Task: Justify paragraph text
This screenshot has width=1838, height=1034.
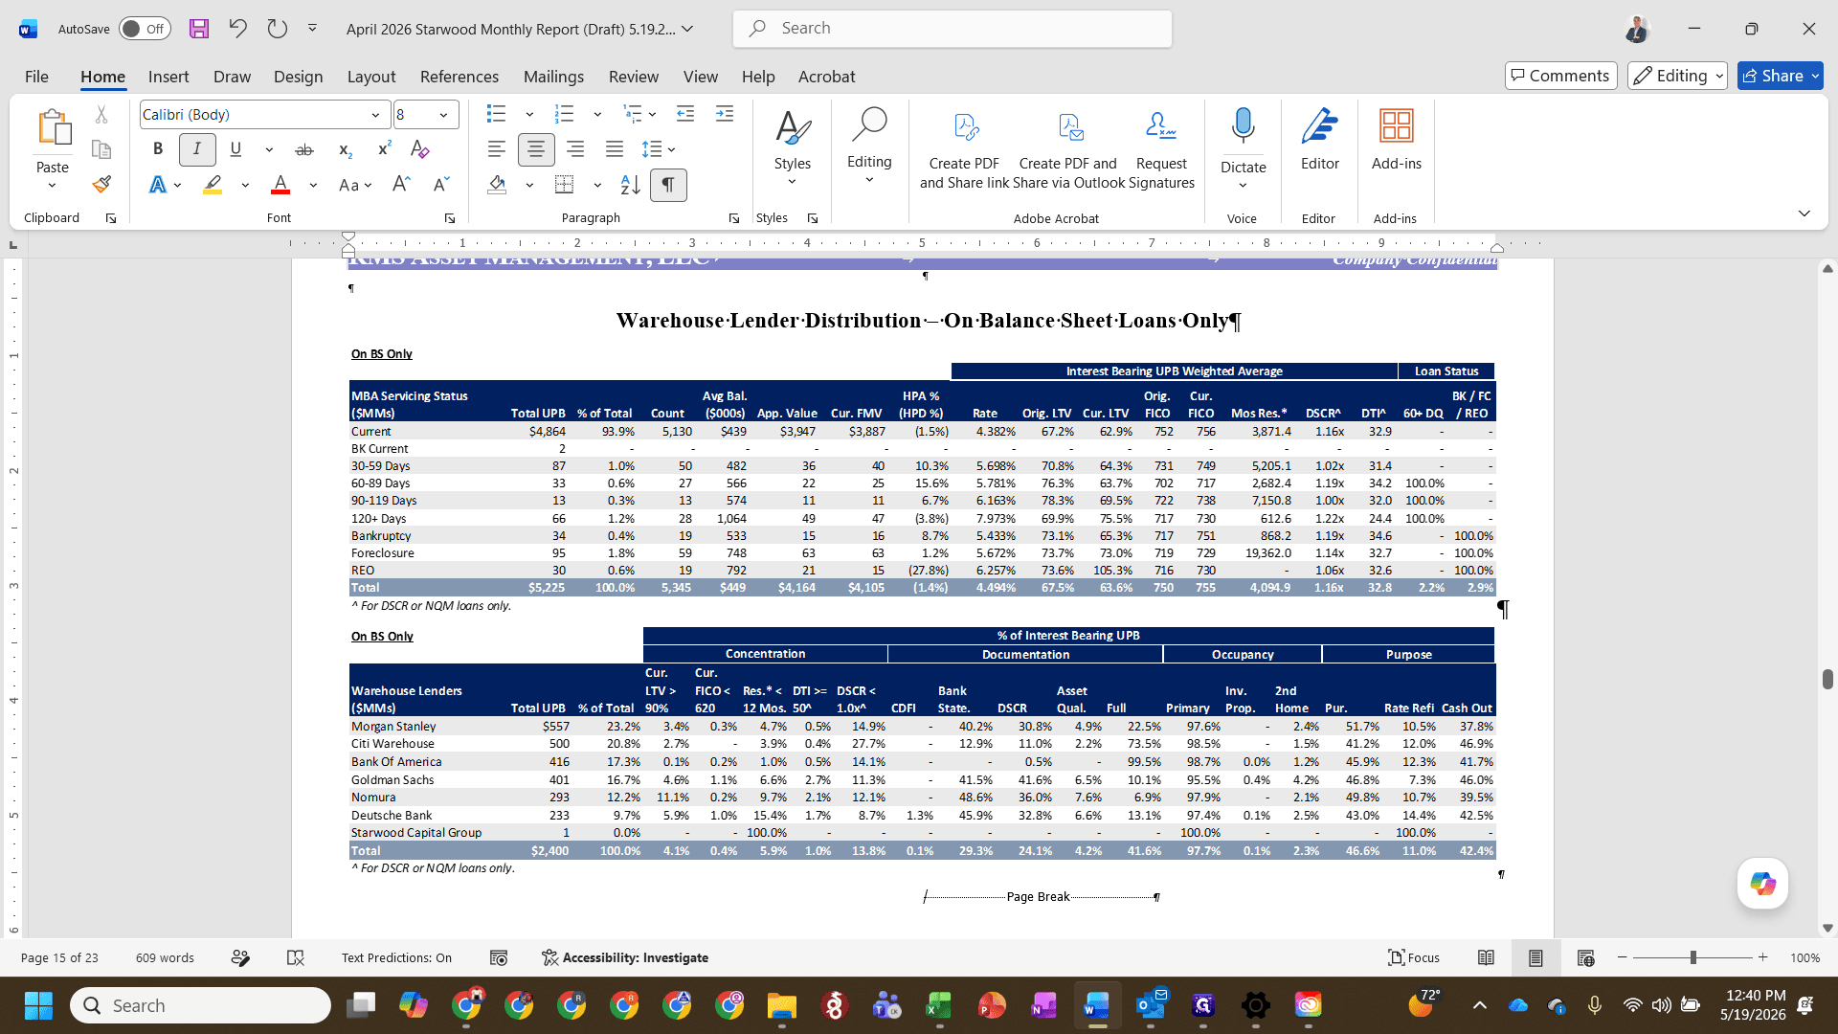Action: pos(615,149)
